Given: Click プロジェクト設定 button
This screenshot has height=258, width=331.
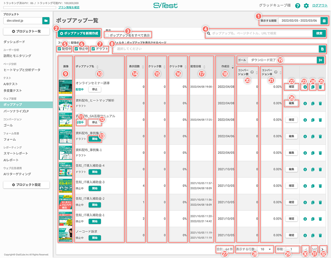Looking at the screenshot, I should pos(27,185).
